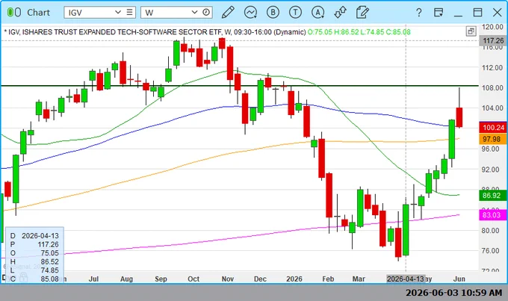Click the detach pane icon near chart title
The height and width of the screenshot is (301, 508).
tap(471, 31)
